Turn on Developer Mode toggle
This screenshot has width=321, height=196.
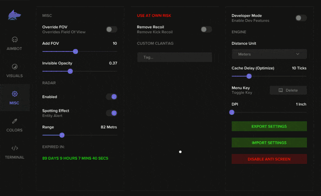pos(301,18)
